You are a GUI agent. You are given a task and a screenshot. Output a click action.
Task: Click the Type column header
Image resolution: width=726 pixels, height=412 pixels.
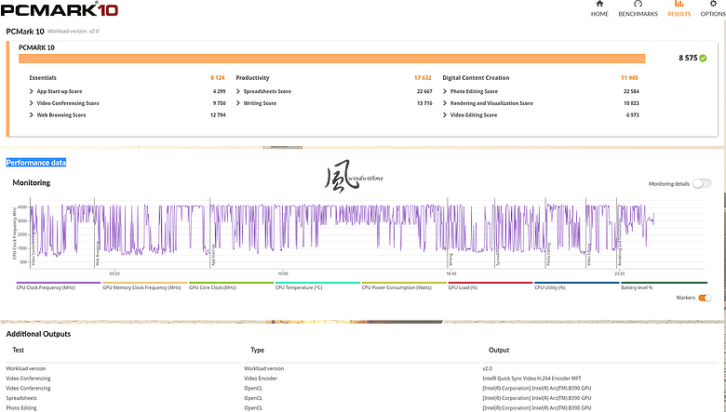[x=257, y=350]
